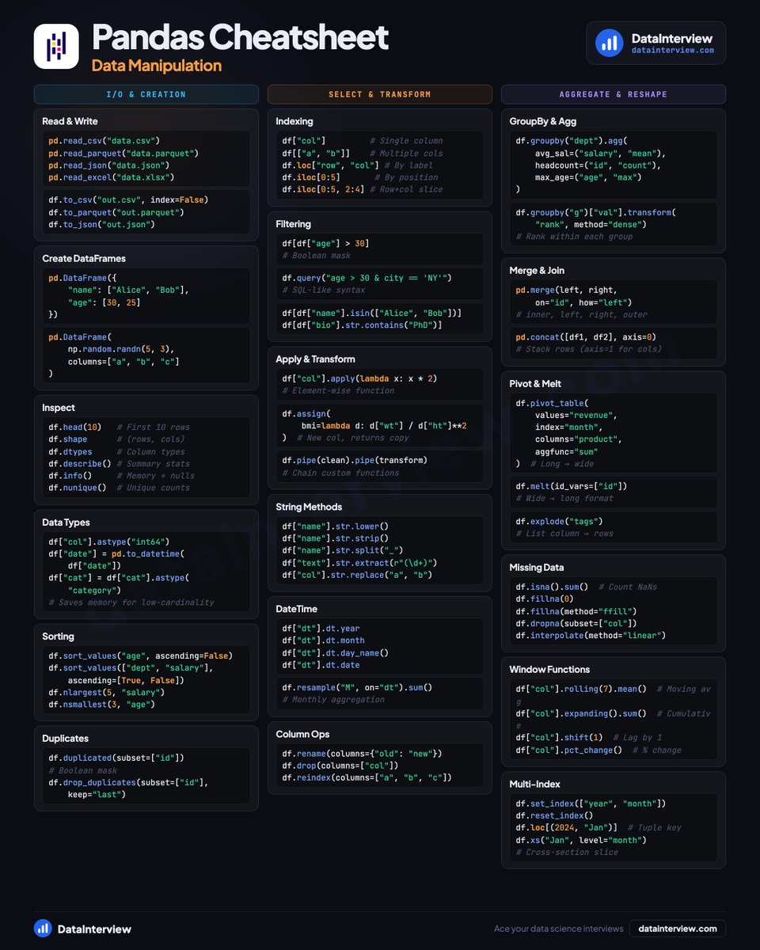
Task: Select the SELECT & TRANSFORM column header
Action: (380, 94)
